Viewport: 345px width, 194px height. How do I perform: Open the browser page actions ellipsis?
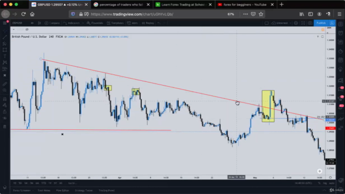point(245,14)
